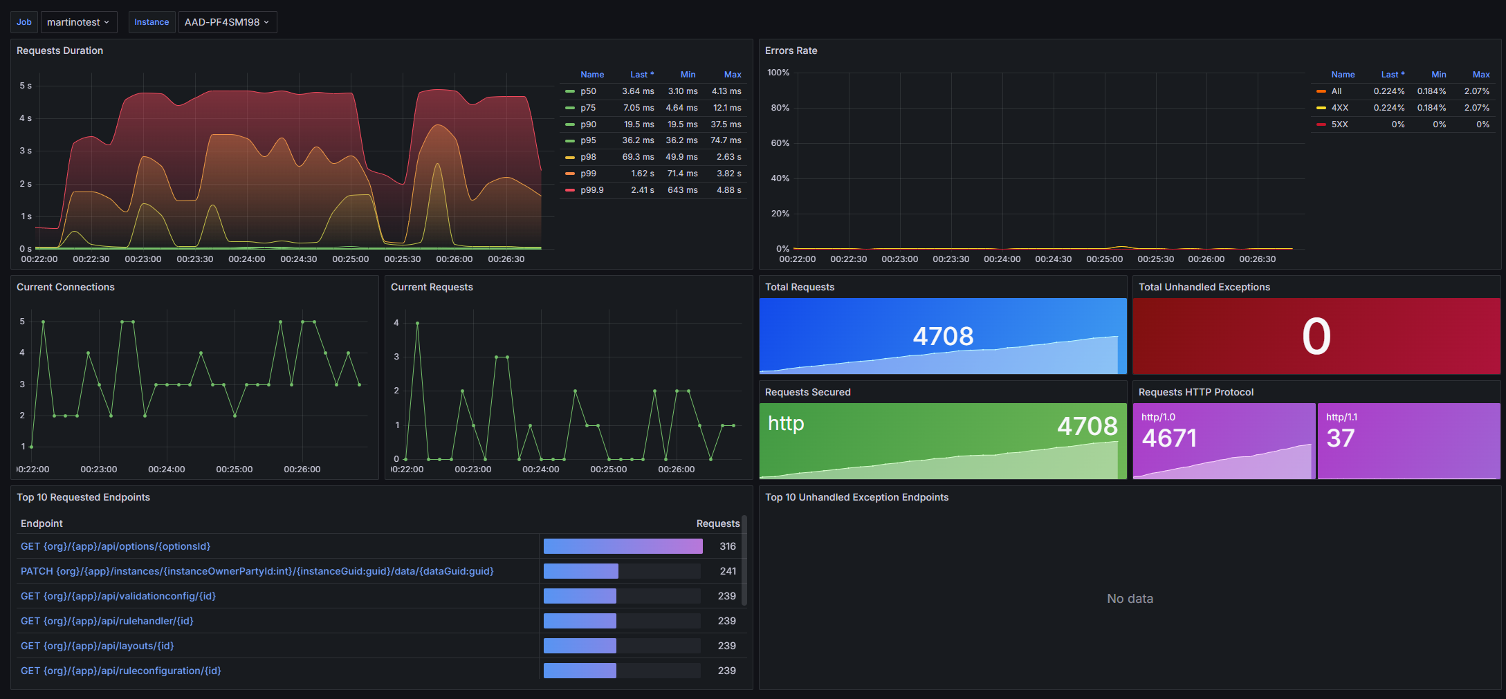Open the Current Connections panel title menu

click(66, 287)
